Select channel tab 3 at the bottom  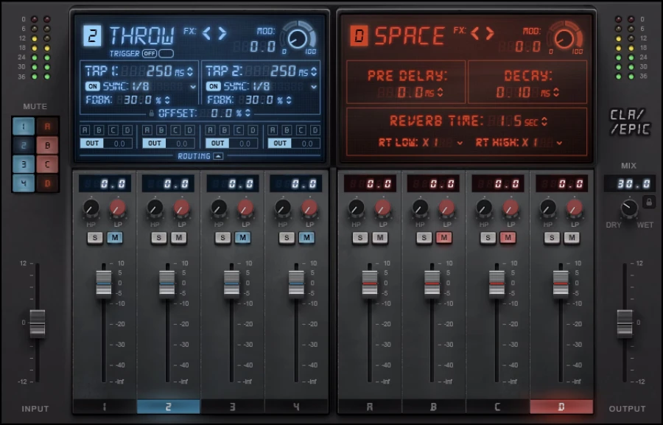point(233,407)
